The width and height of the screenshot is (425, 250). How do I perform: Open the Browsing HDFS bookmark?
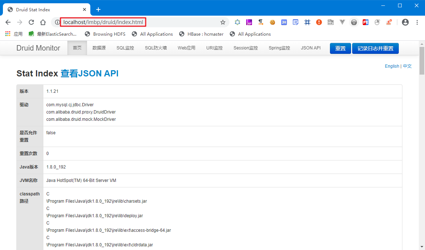[105, 34]
